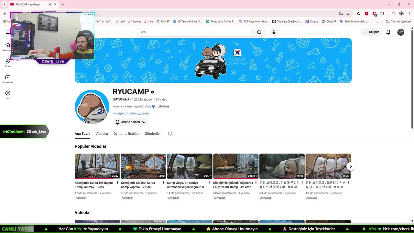Open options for 'Köpeğimle Karda Tek Başına' video
Image resolution: width=414 pixels, height=233 pixels.
[x=117, y=183]
